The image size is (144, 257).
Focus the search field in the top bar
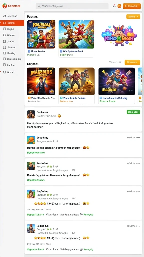72,6
